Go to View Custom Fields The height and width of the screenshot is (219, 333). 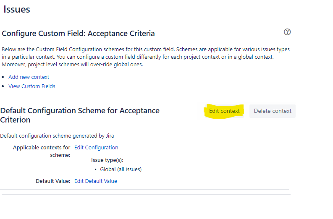(31, 86)
